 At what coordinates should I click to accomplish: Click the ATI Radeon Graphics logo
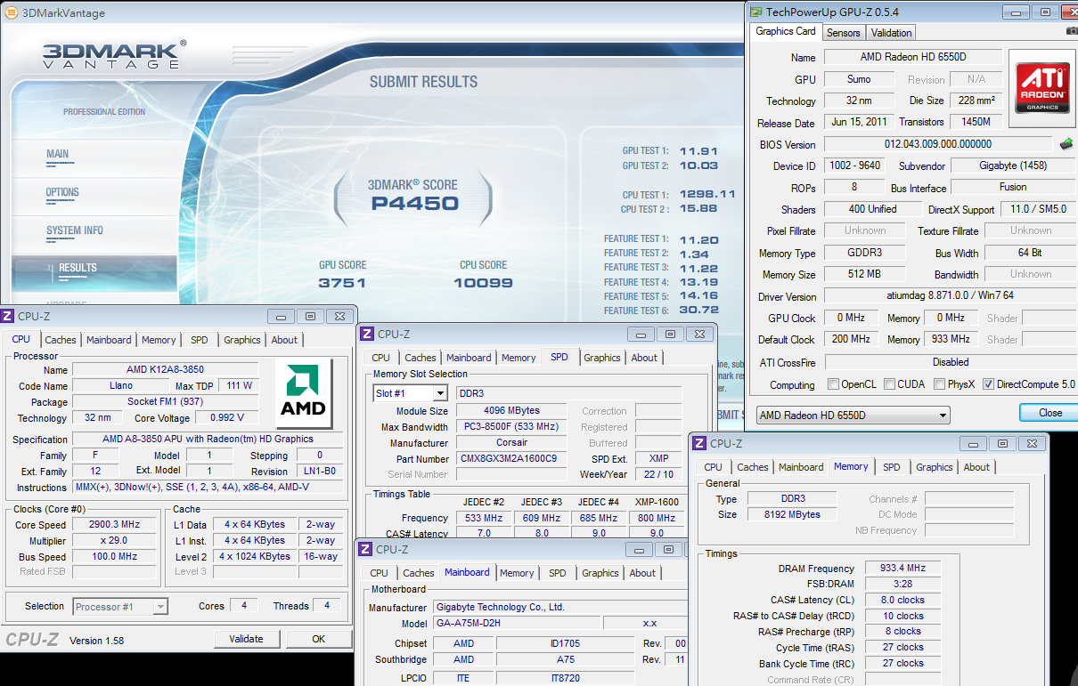[1041, 86]
